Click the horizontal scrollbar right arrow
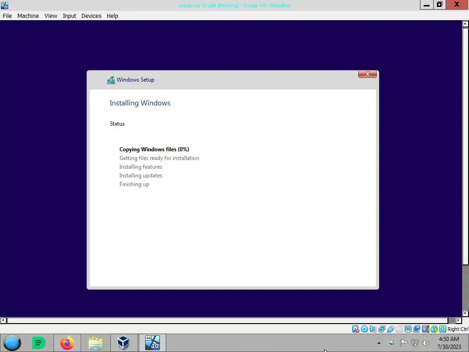 click(458, 320)
